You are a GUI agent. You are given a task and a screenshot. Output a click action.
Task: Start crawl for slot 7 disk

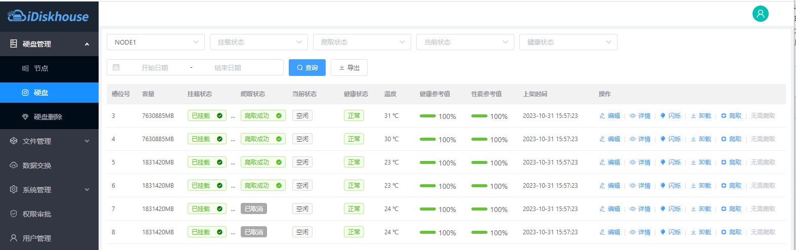(731, 209)
